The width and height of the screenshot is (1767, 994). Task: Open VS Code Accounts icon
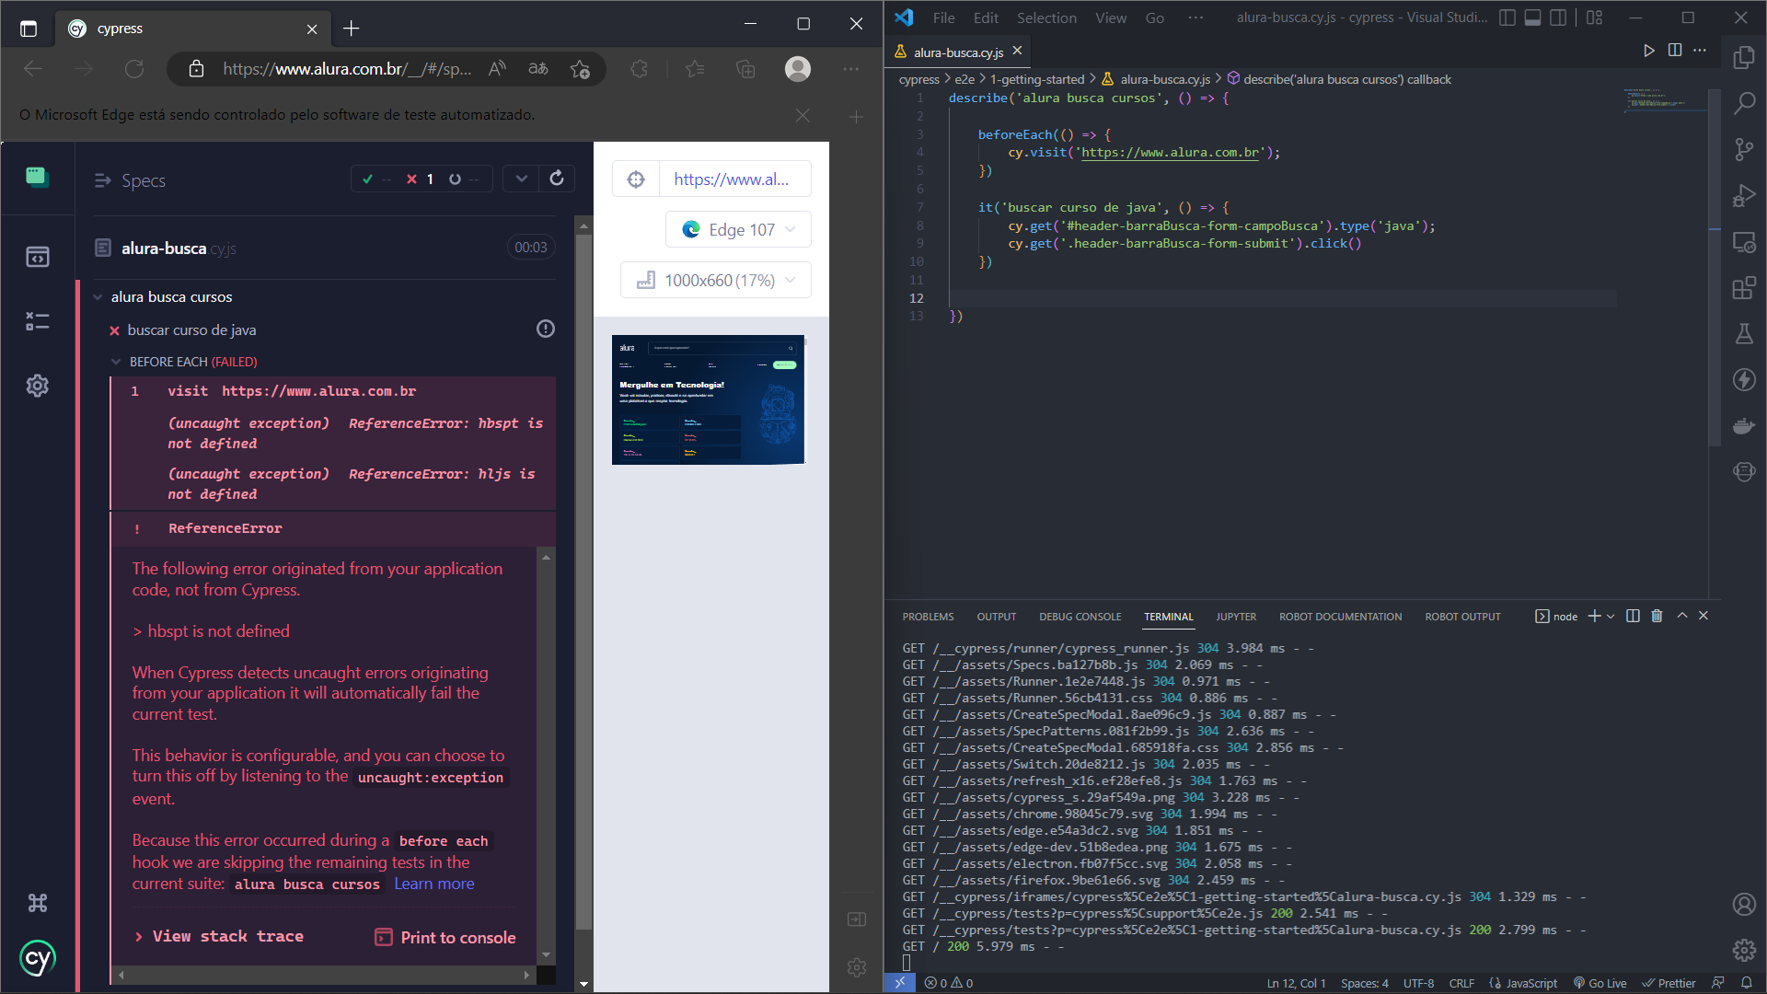click(x=1744, y=904)
